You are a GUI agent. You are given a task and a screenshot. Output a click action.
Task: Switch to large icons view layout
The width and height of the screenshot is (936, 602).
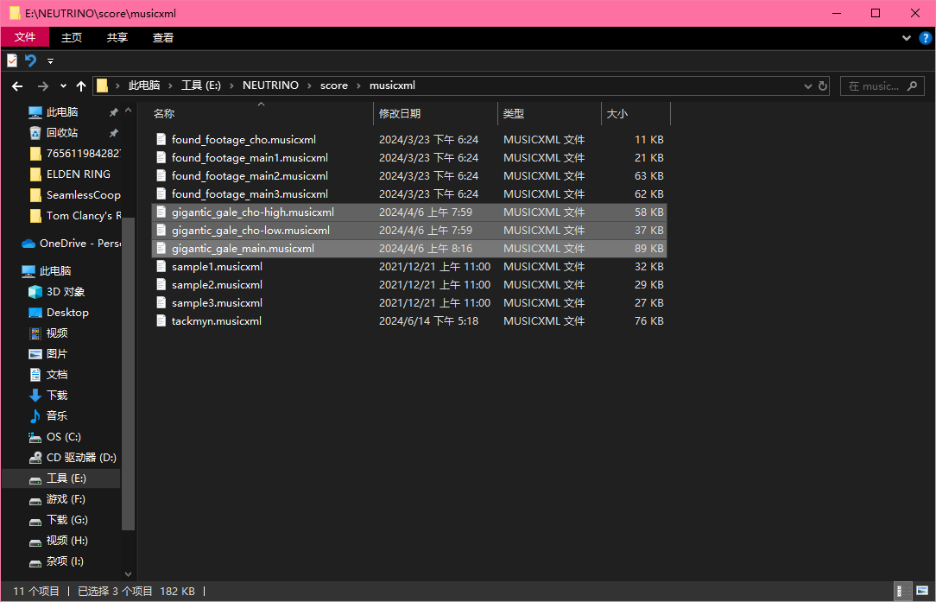pyautogui.click(x=921, y=591)
